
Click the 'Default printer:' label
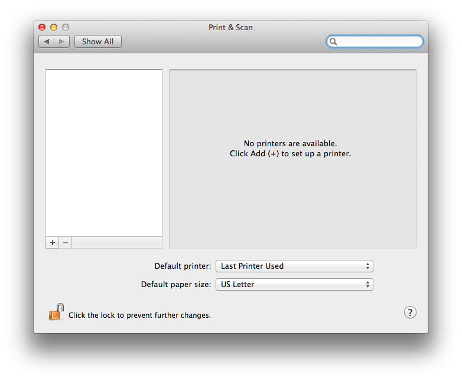point(183,266)
